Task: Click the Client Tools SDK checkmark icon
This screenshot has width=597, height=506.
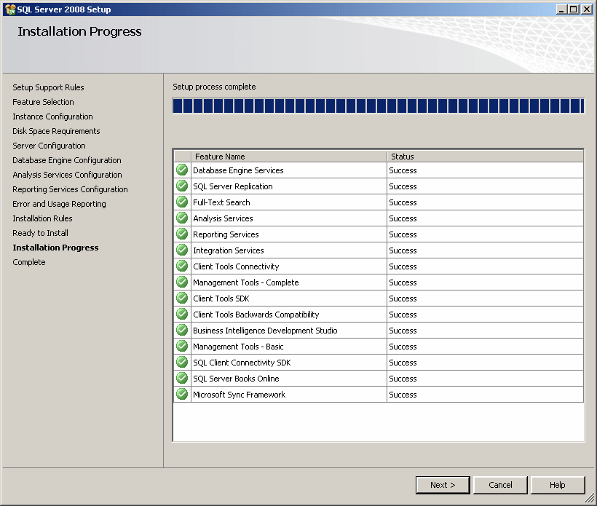Action: click(x=182, y=298)
